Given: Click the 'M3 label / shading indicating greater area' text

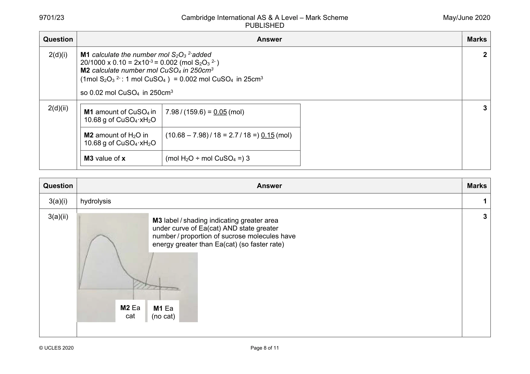Looking at the screenshot, I should pos(224,232).
